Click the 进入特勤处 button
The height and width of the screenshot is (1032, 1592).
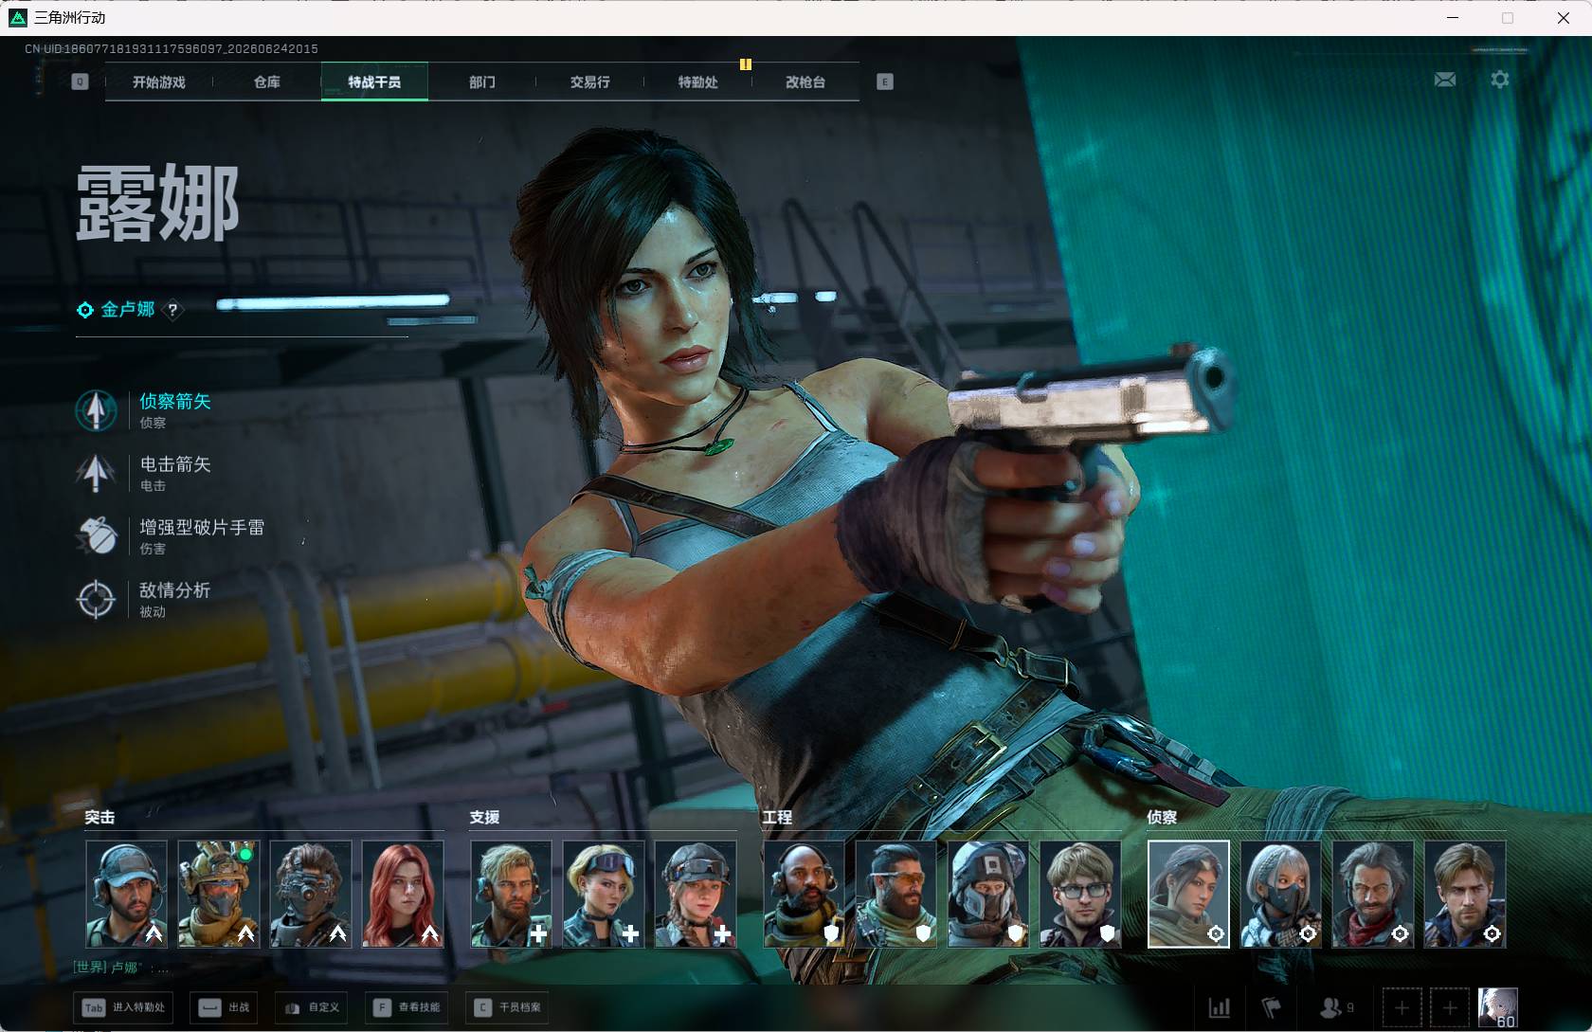pyautogui.click(x=125, y=1007)
